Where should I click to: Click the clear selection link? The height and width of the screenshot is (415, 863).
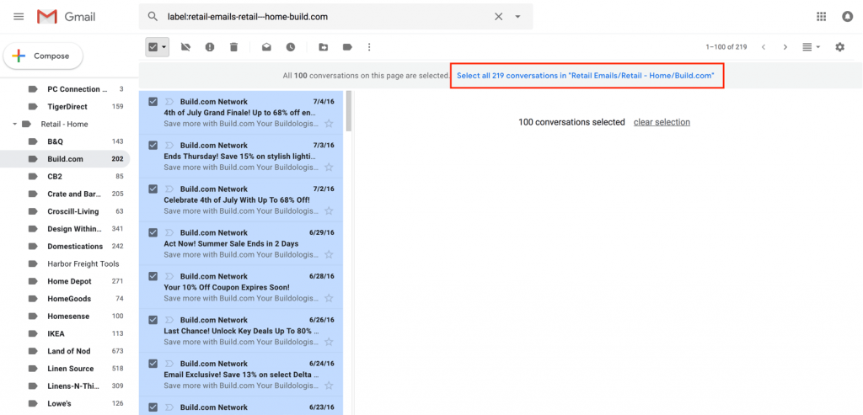point(662,122)
